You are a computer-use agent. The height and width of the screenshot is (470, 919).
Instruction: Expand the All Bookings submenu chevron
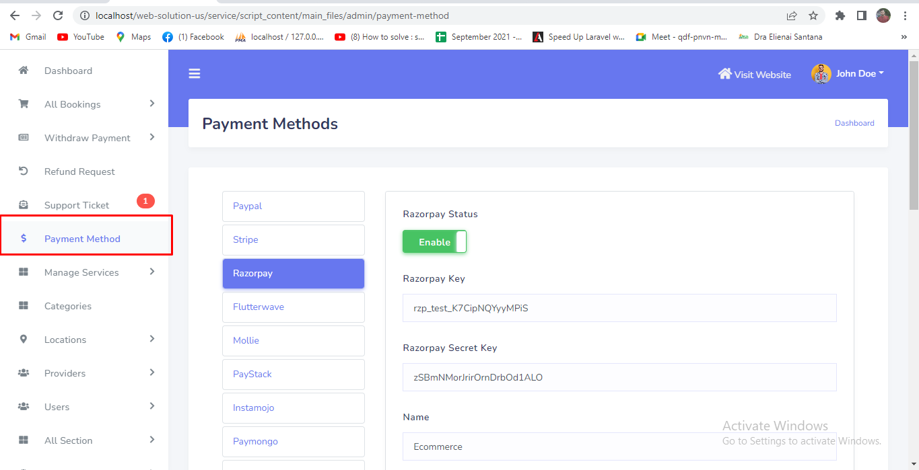pos(152,104)
